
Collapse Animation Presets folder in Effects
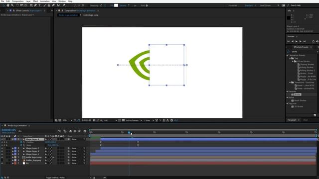[287, 55]
